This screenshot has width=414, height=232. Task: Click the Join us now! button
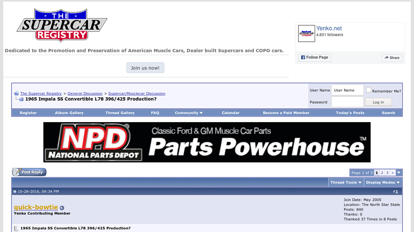point(145,68)
